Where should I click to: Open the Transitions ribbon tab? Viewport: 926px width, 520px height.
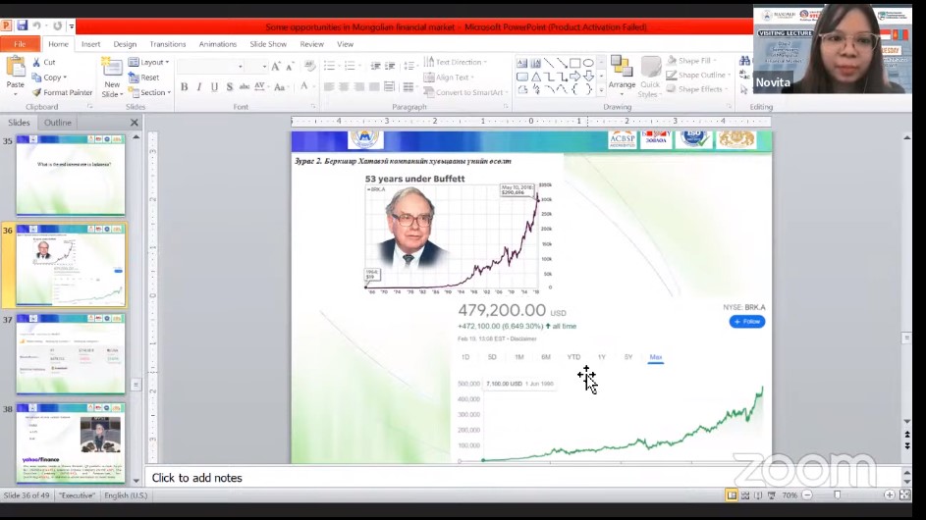(167, 44)
